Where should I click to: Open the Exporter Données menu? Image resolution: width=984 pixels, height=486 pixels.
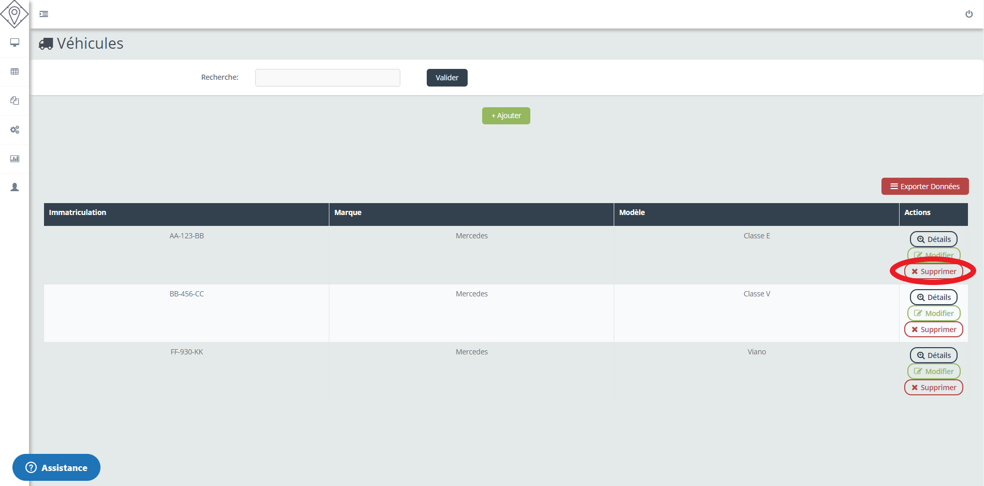[924, 187]
